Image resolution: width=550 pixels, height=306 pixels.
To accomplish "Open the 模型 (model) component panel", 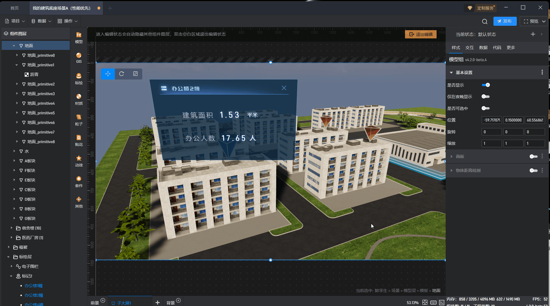I will coord(79,37).
